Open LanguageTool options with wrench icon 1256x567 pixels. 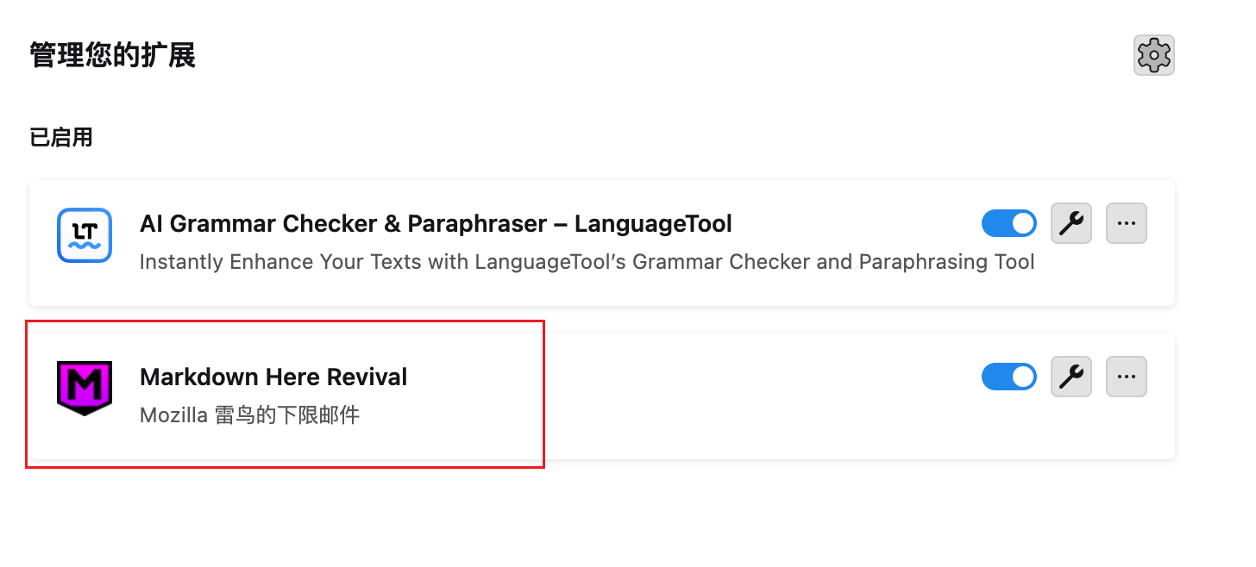(x=1071, y=224)
